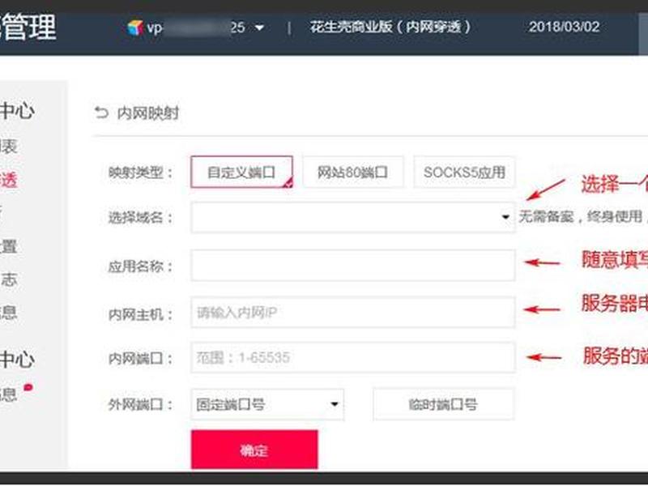Click the 映射类型 label
The image size is (648, 486).
[x=140, y=173]
